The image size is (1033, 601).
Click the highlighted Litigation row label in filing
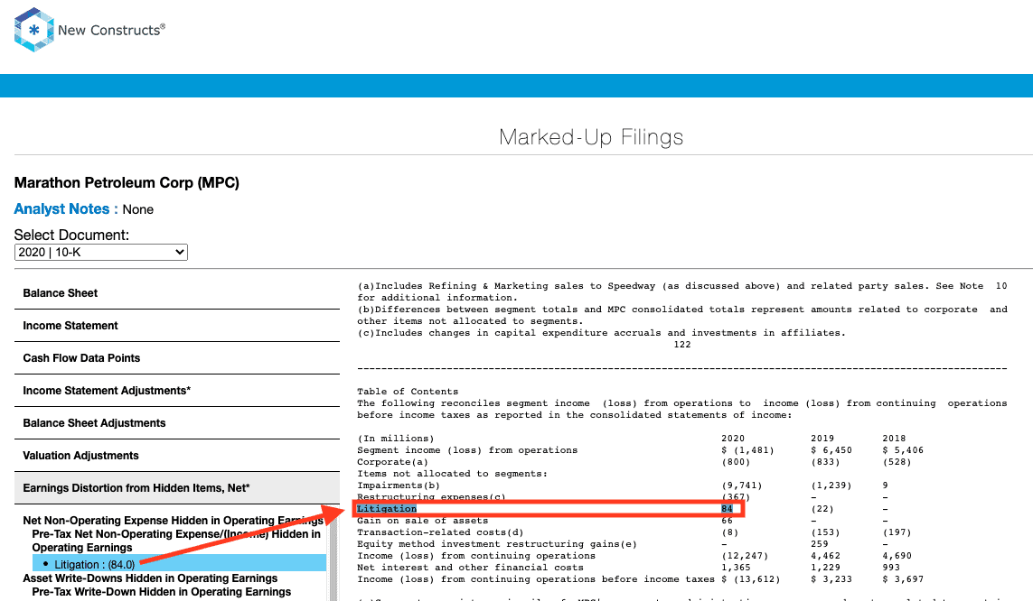tap(387, 509)
